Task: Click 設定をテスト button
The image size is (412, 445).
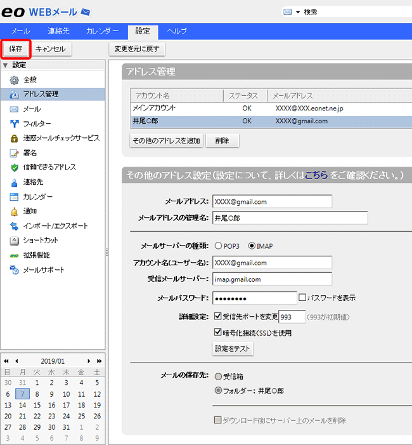Action: pyautogui.click(x=233, y=349)
